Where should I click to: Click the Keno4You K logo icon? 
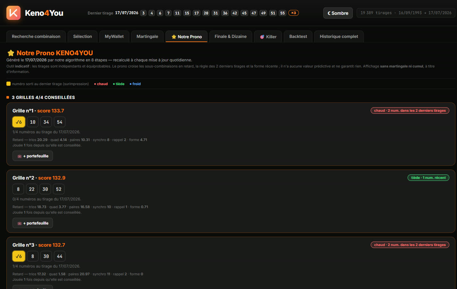[13, 13]
